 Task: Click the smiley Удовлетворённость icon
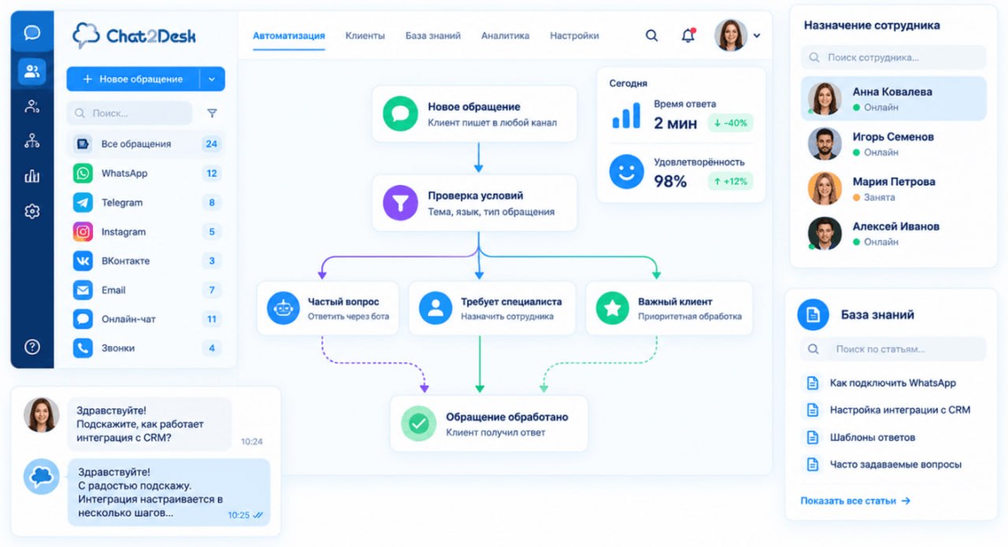626,171
